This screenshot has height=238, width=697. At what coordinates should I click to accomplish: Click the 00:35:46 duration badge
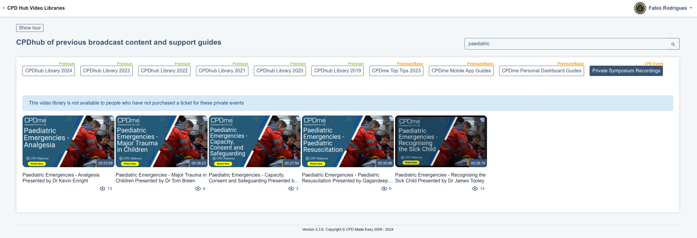pyautogui.click(x=385, y=163)
